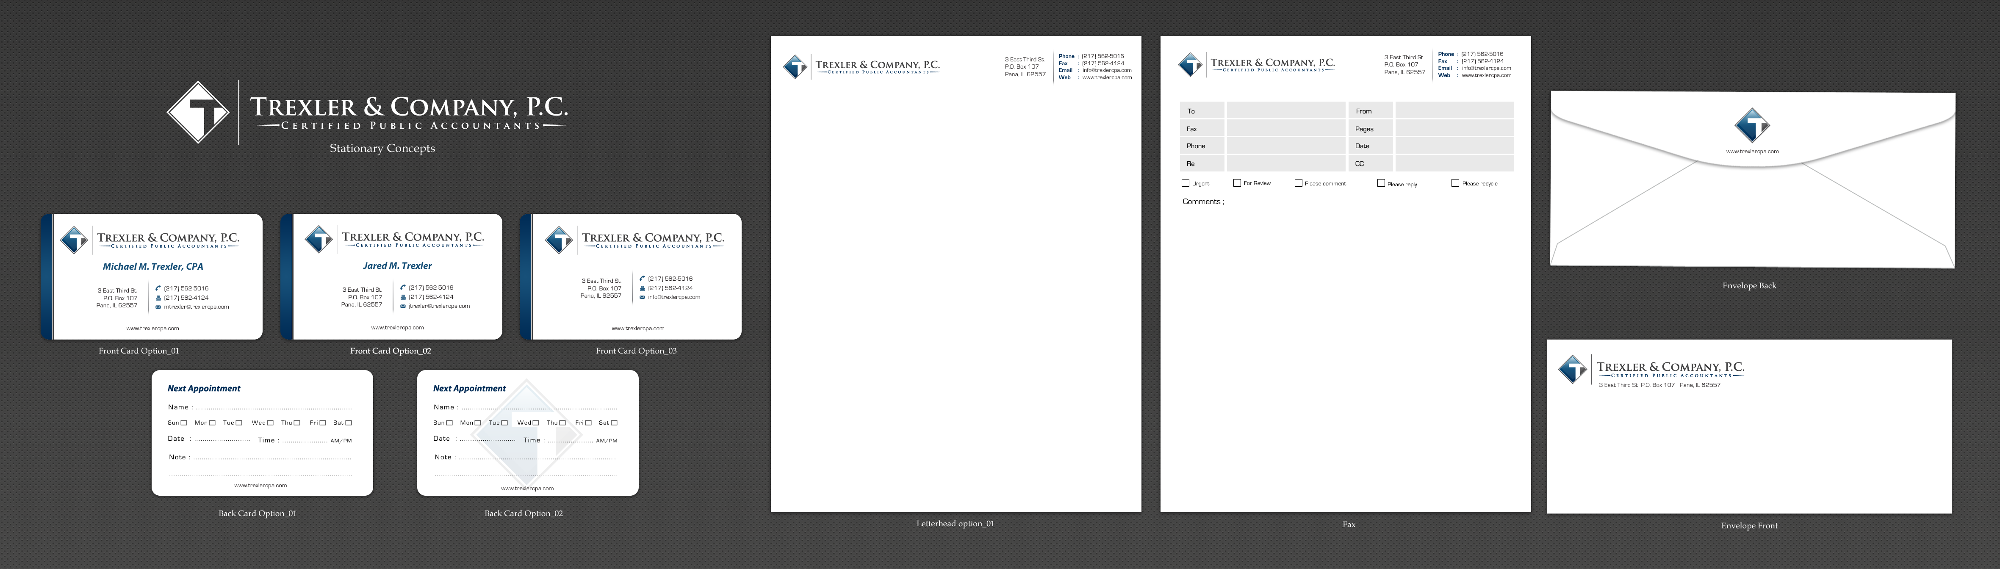Click diamond logo on Front Card Option_01
Screen dimensions: 2000x569
(x=75, y=240)
